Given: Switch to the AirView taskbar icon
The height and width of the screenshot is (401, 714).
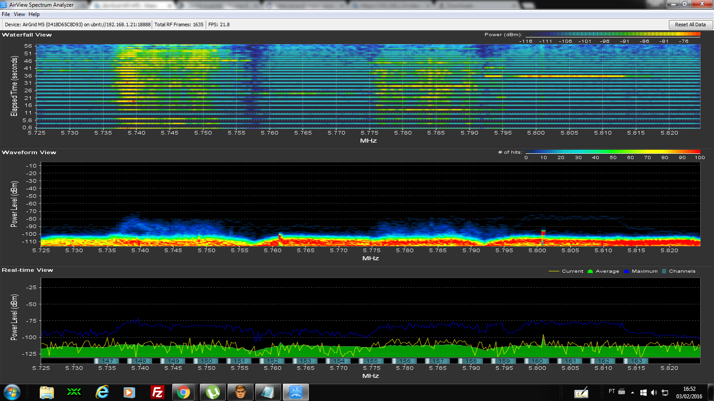Looking at the screenshot, I should click(x=295, y=392).
